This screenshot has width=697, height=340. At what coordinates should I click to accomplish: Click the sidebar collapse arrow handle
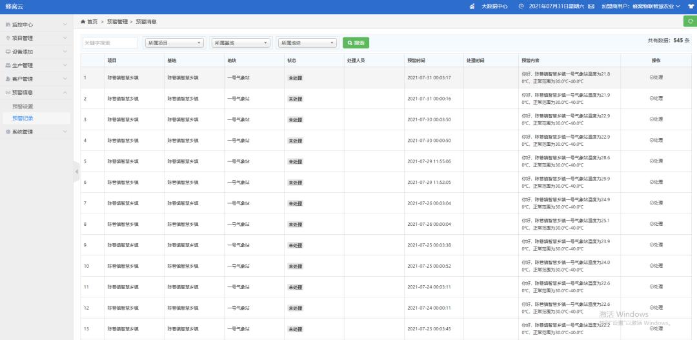pos(76,171)
